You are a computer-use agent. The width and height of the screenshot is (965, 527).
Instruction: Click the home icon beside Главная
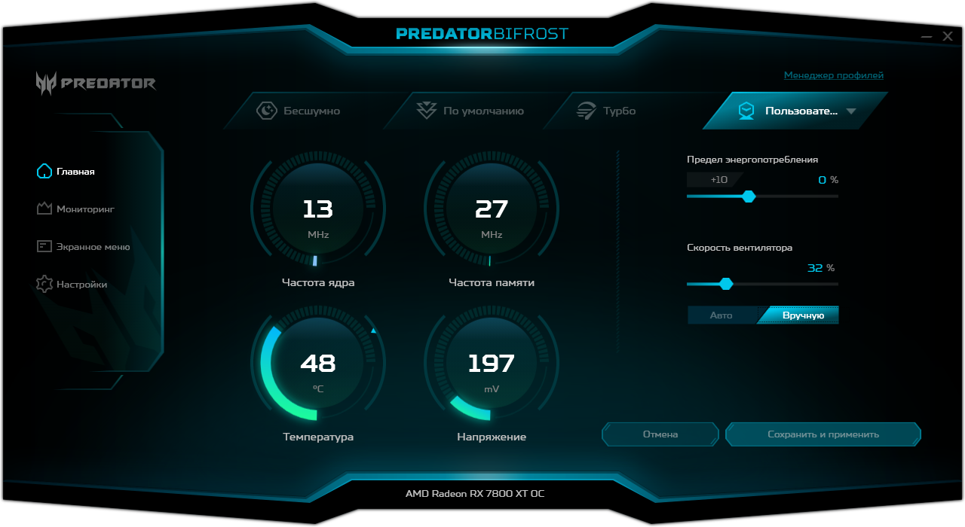pyautogui.click(x=44, y=171)
